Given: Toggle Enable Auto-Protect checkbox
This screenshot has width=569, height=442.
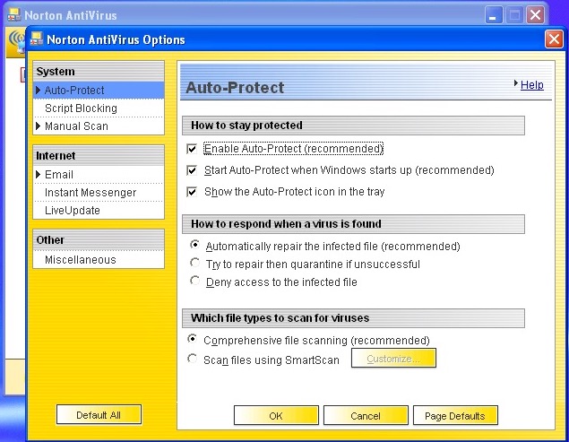Looking at the screenshot, I should [192, 149].
